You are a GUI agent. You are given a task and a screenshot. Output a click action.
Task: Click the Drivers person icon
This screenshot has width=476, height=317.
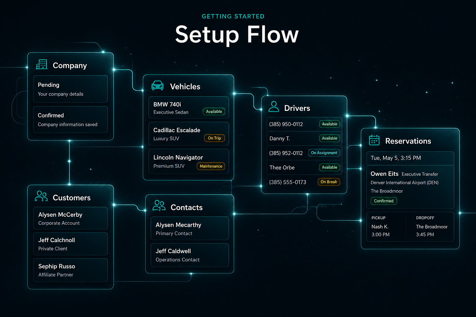point(274,106)
